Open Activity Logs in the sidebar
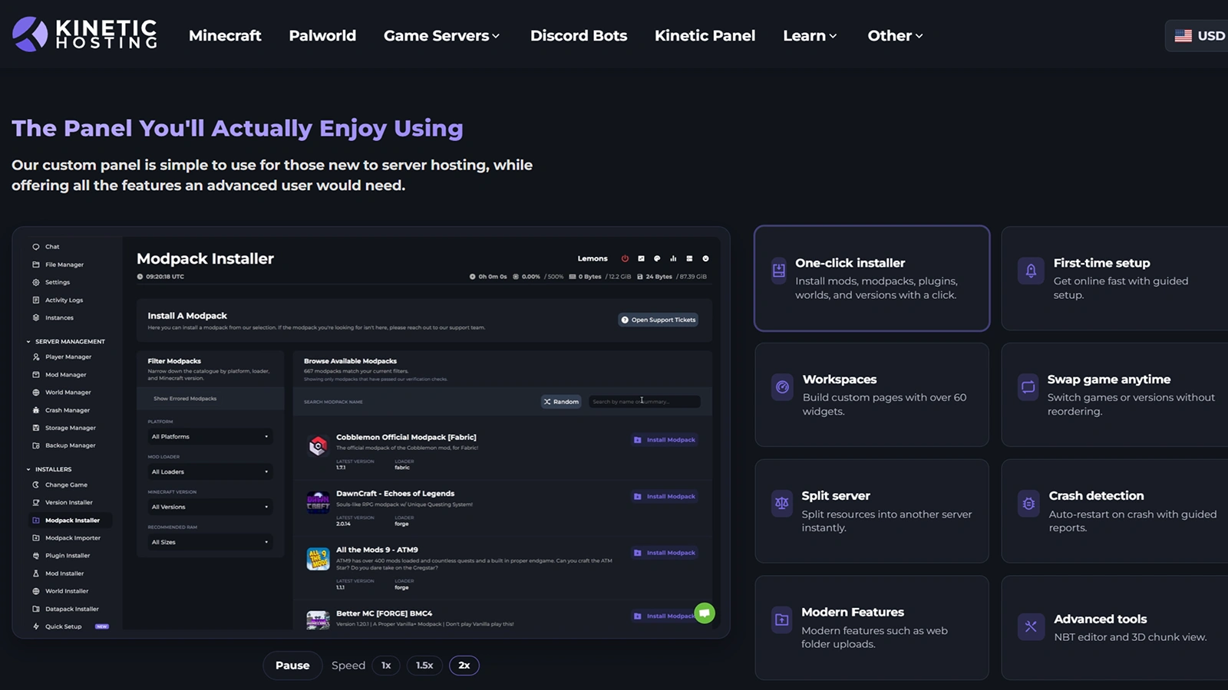This screenshot has width=1228, height=690. [58, 300]
